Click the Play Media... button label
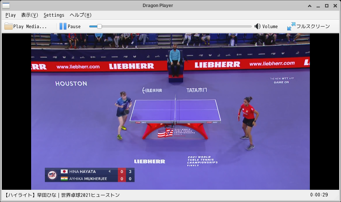 pos(30,27)
